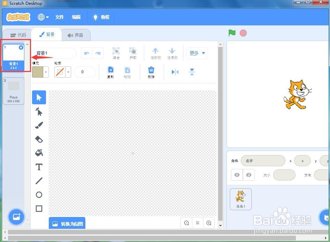Click the Flip Horizontal icon
Image resolution: width=330 pixels, height=242 pixels.
click(x=175, y=72)
